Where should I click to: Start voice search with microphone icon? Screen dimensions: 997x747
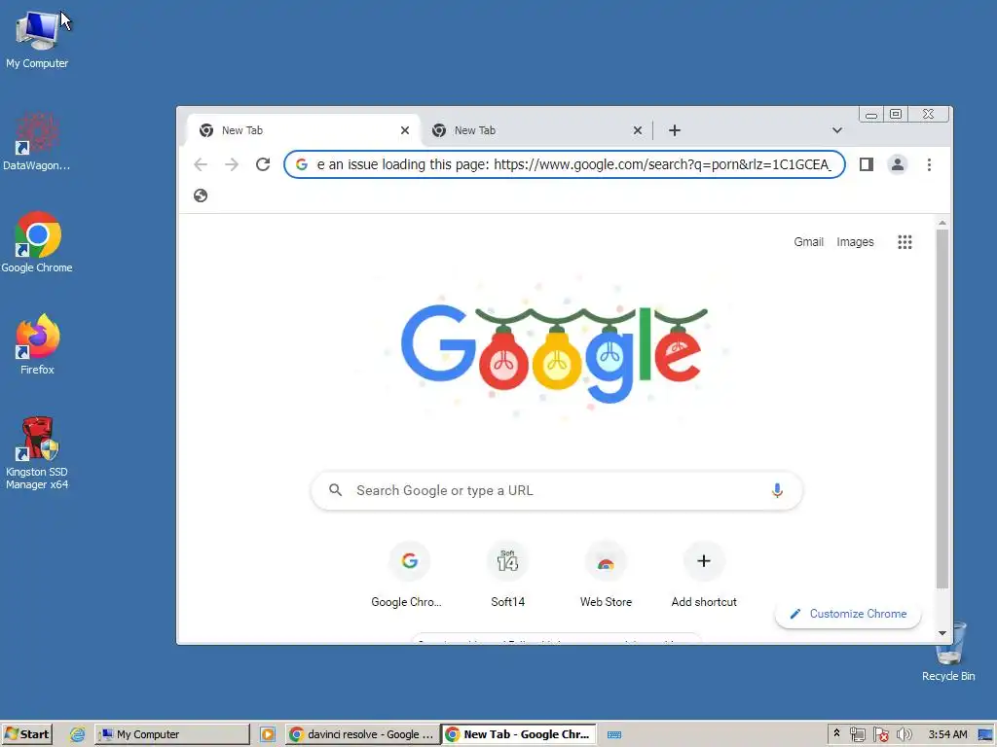[777, 490]
